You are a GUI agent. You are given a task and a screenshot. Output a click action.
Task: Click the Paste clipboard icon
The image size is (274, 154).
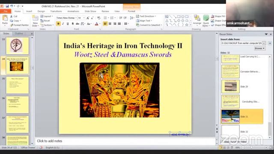tap(5, 18)
